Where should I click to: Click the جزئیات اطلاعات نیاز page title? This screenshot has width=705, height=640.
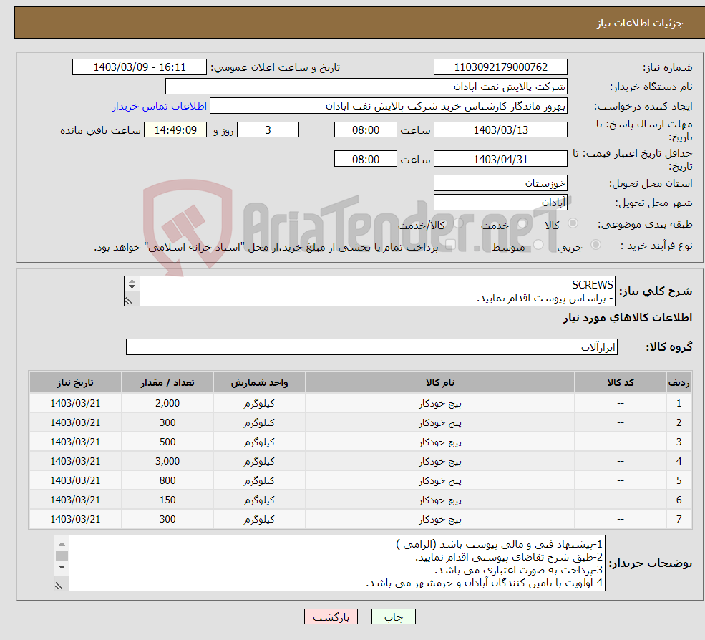click(640, 22)
